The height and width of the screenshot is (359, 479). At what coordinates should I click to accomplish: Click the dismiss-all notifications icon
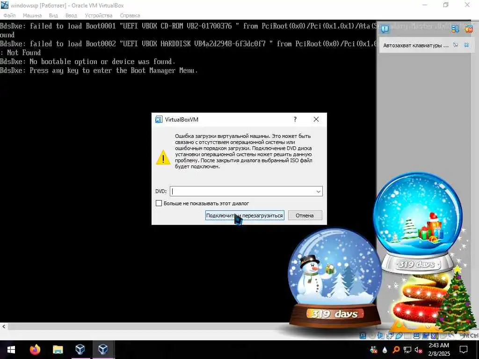pos(469,29)
